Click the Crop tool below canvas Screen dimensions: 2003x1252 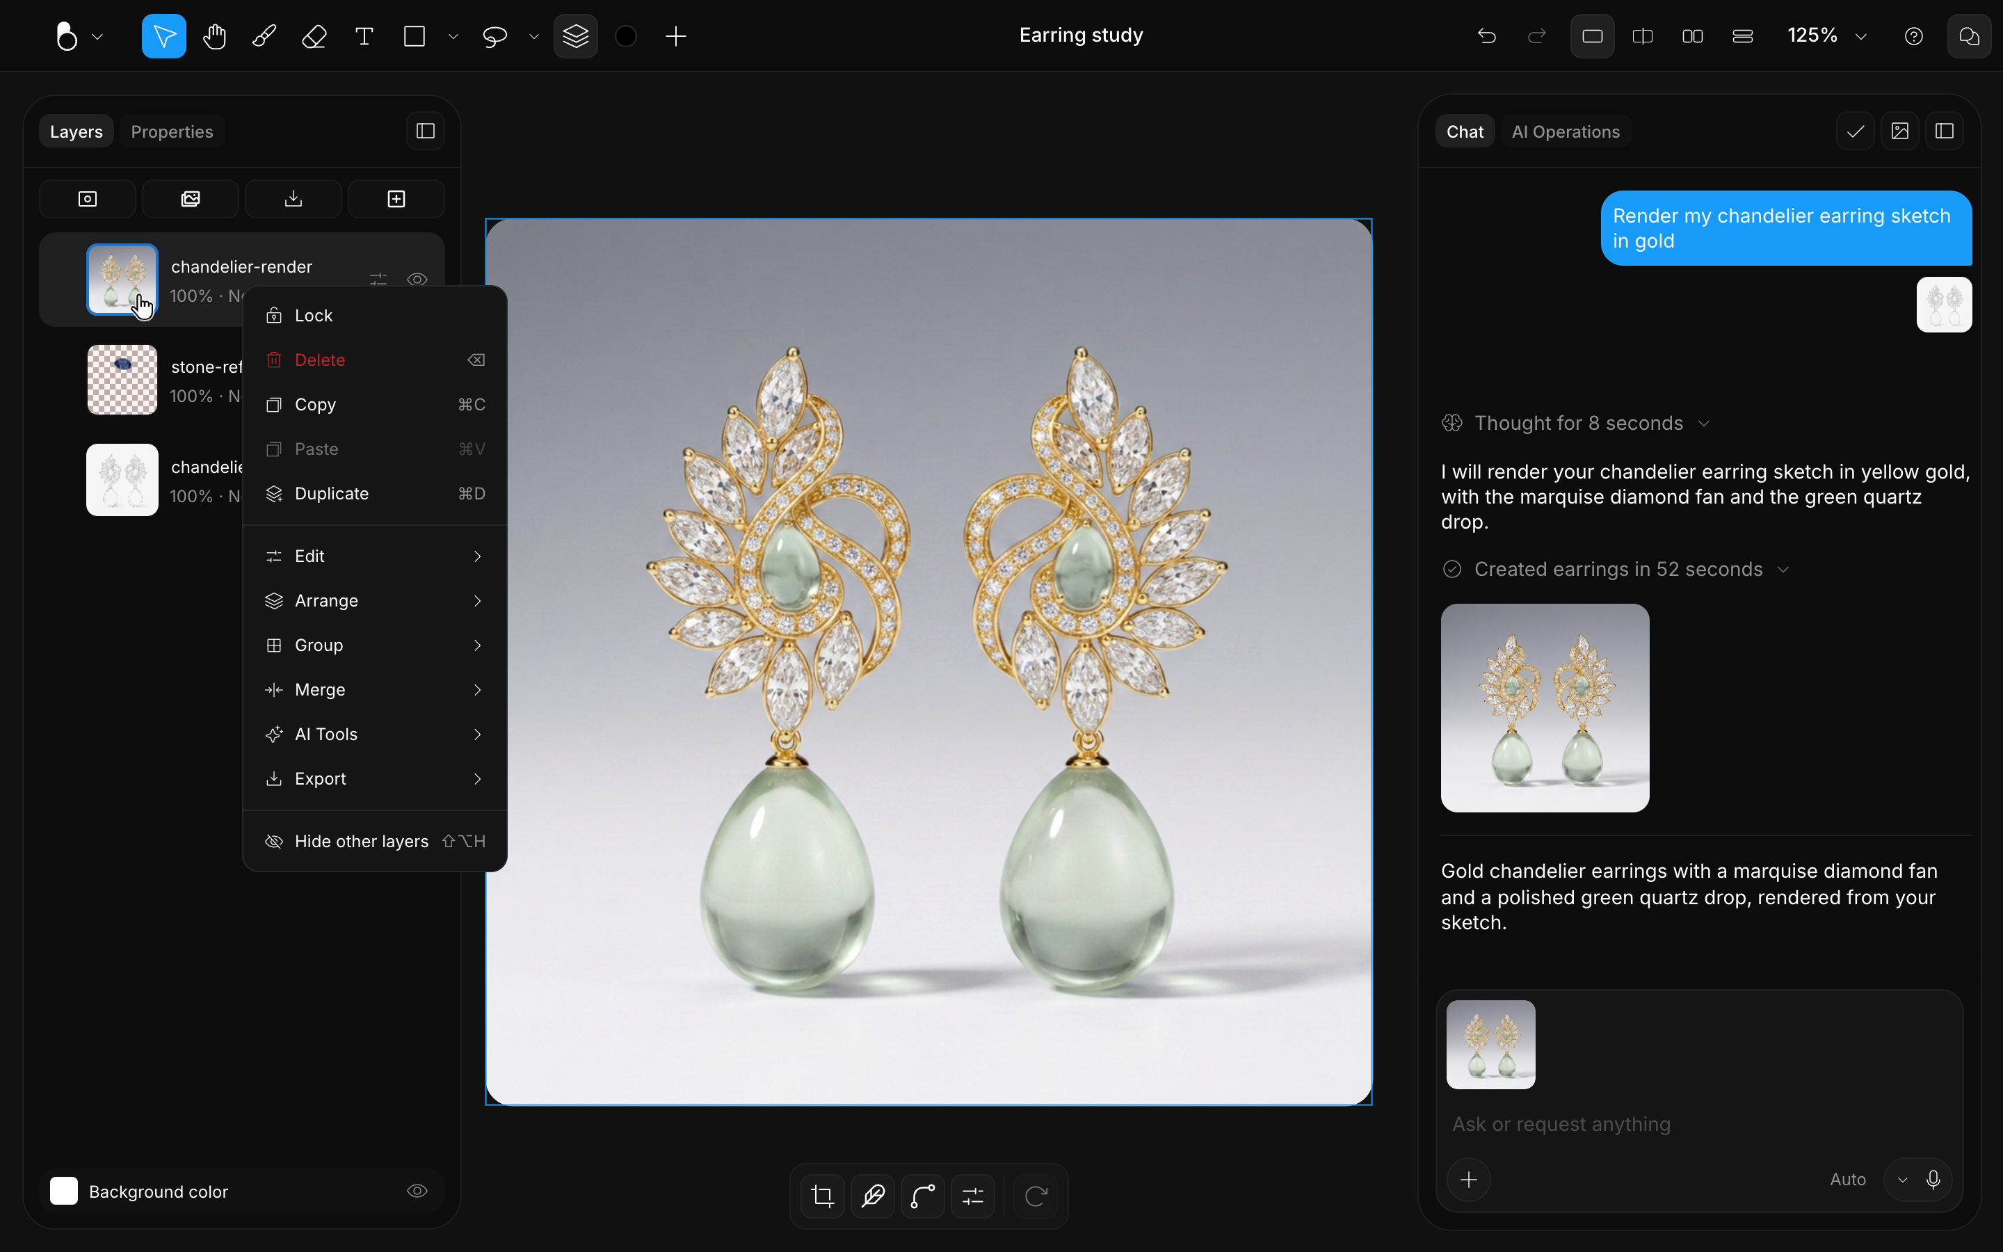tap(823, 1196)
